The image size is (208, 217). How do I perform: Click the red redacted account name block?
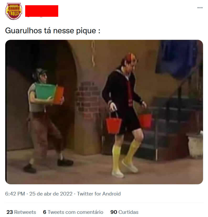point(42,11)
